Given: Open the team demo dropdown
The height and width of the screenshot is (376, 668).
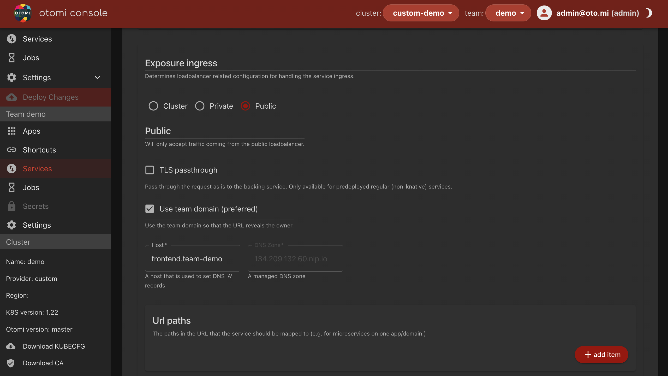Looking at the screenshot, I should pos(508,13).
